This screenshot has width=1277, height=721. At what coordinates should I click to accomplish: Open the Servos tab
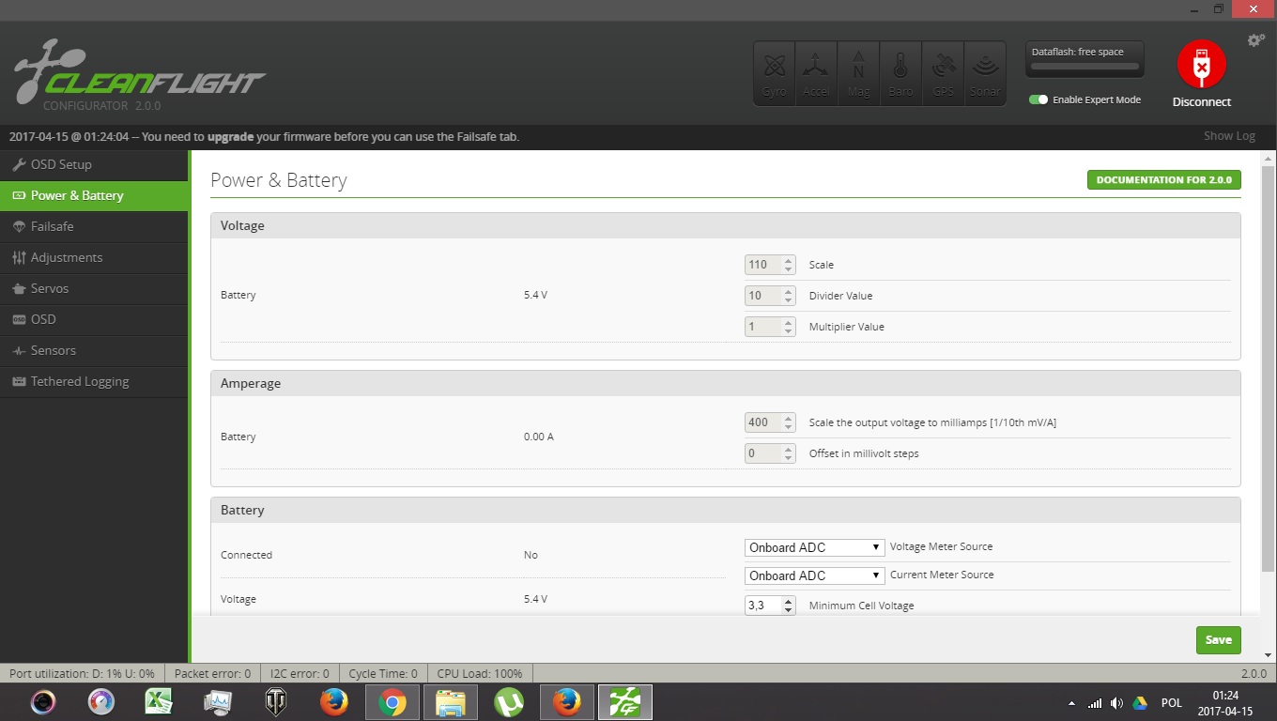click(x=94, y=288)
